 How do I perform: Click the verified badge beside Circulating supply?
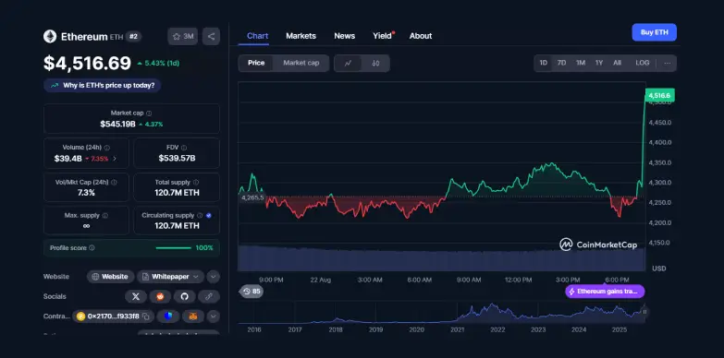tap(209, 215)
